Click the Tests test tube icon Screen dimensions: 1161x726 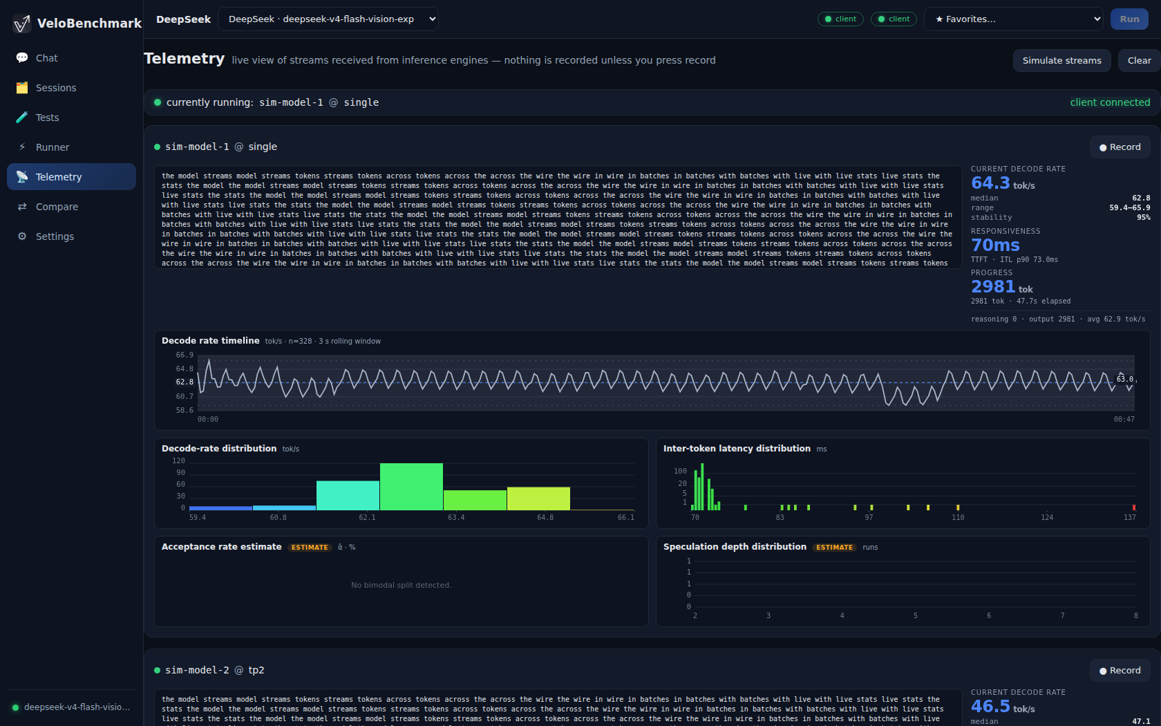click(22, 118)
